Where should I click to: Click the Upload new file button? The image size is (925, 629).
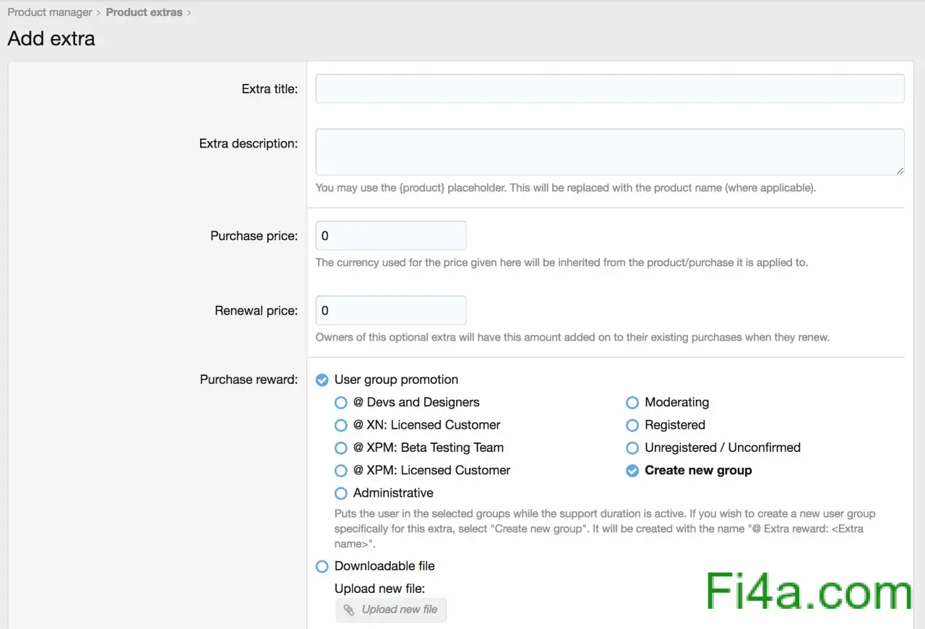(391, 609)
